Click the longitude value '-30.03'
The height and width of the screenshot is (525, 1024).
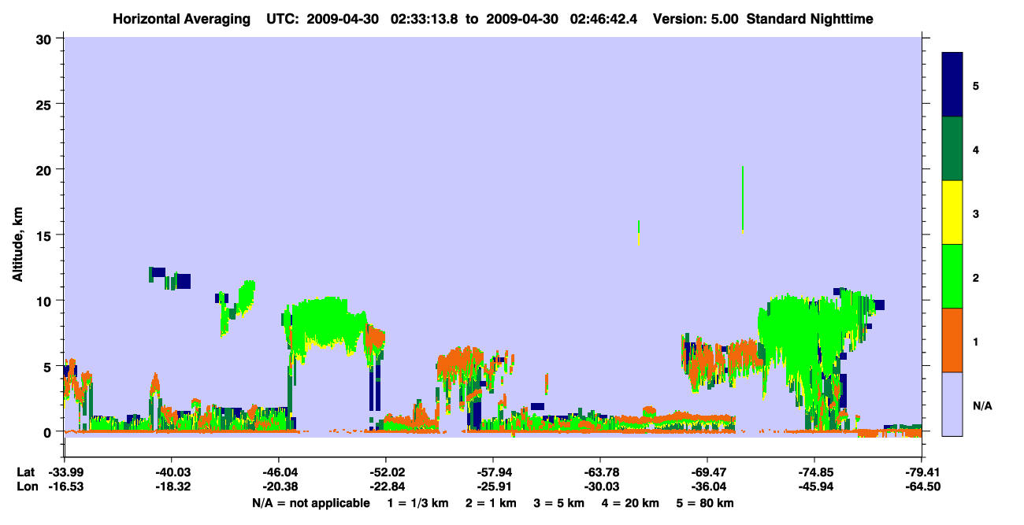coord(600,487)
